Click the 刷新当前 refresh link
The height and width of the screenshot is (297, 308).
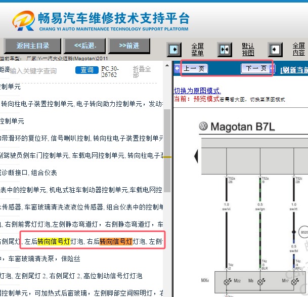coord(294,70)
